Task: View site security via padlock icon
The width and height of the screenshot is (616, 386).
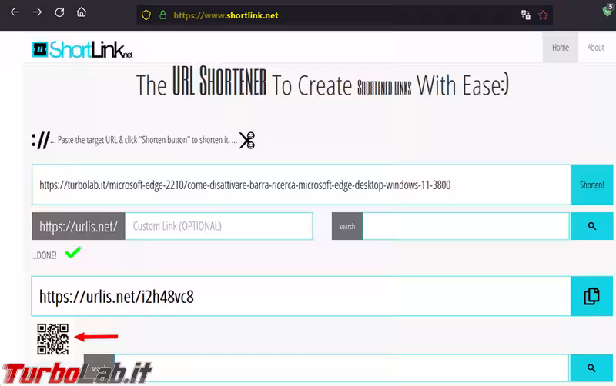Action: click(162, 15)
